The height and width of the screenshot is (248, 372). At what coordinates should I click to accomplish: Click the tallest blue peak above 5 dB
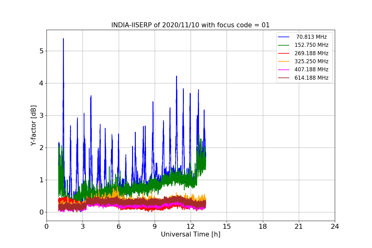63,39
